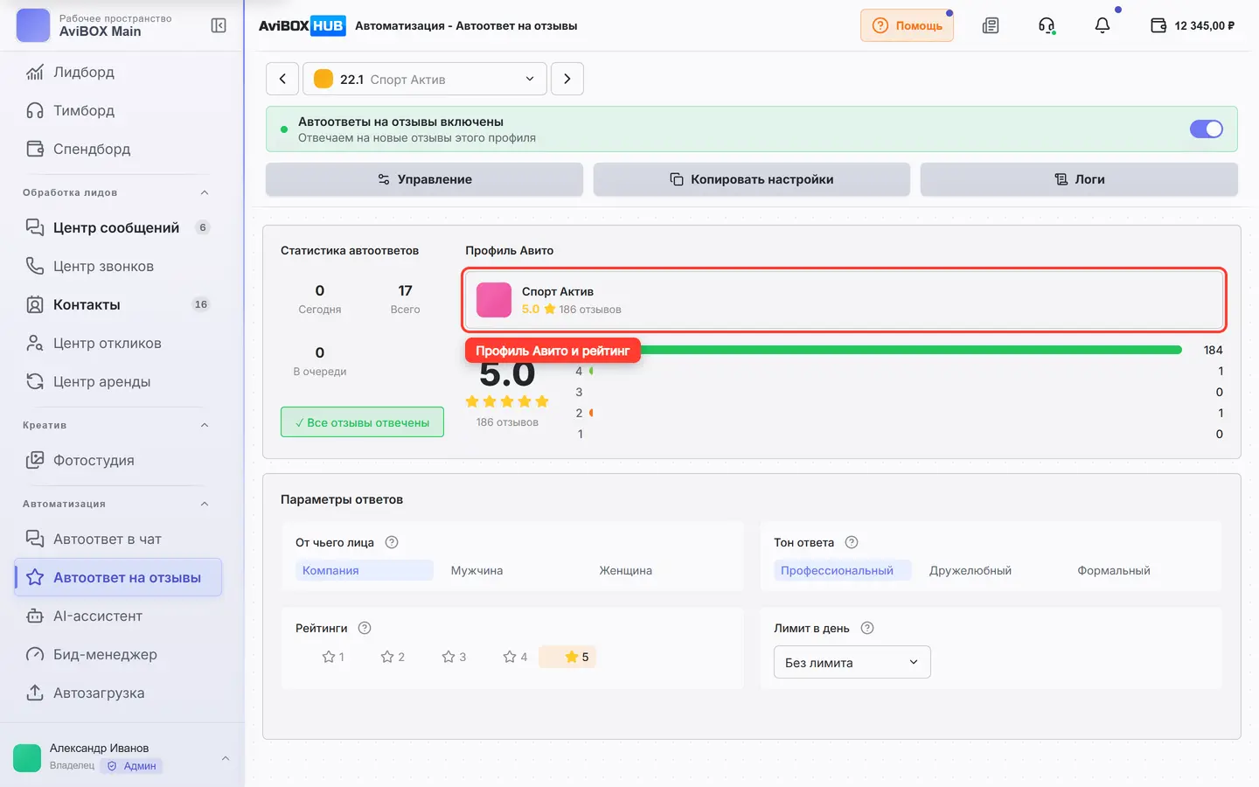The height and width of the screenshot is (787, 1259).
Task: Open Без лимита daily limit dropdown
Action: click(x=852, y=662)
